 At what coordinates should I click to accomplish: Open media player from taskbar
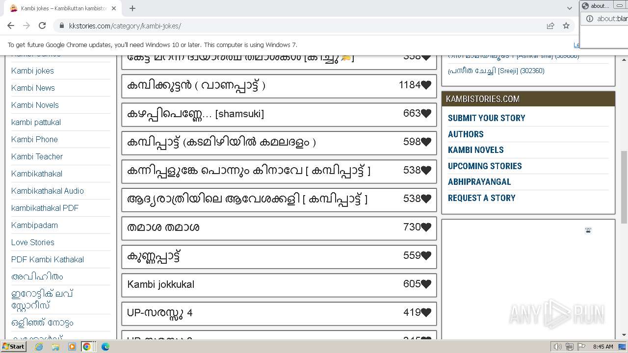pos(72,347)
